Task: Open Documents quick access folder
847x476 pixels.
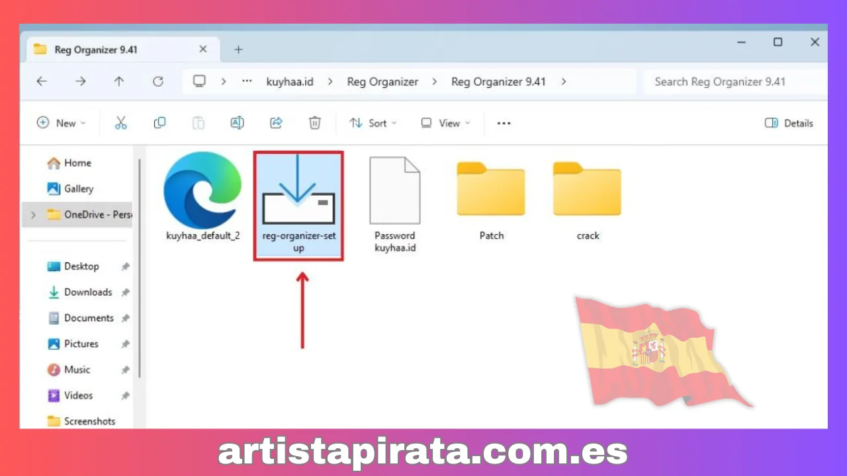Action: pyautogui.click(x=80, y=318)
